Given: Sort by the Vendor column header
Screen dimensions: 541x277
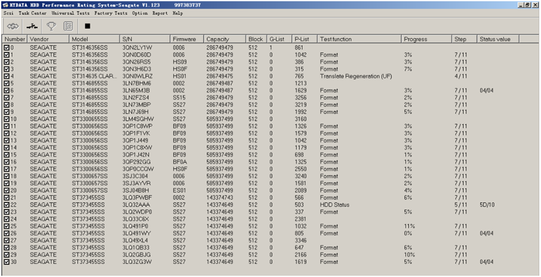Looking at the screenshot, I should pyautogui.click(x=48, y=39).
